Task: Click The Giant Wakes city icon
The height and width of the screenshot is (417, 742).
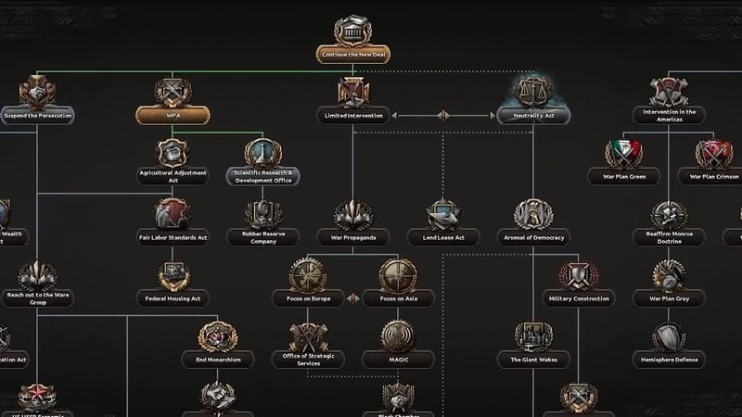Action: [533, 336]
